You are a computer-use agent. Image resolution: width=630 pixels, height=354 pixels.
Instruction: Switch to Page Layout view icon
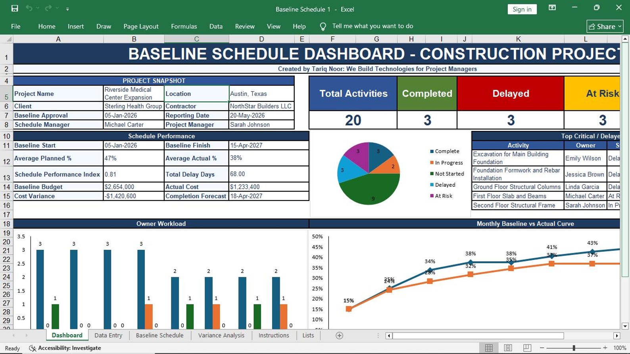508,348
